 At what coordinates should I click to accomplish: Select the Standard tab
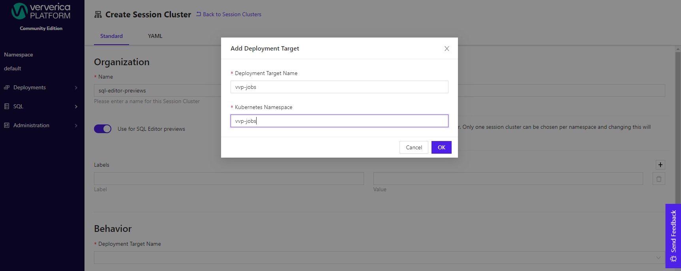click(111, 36)
